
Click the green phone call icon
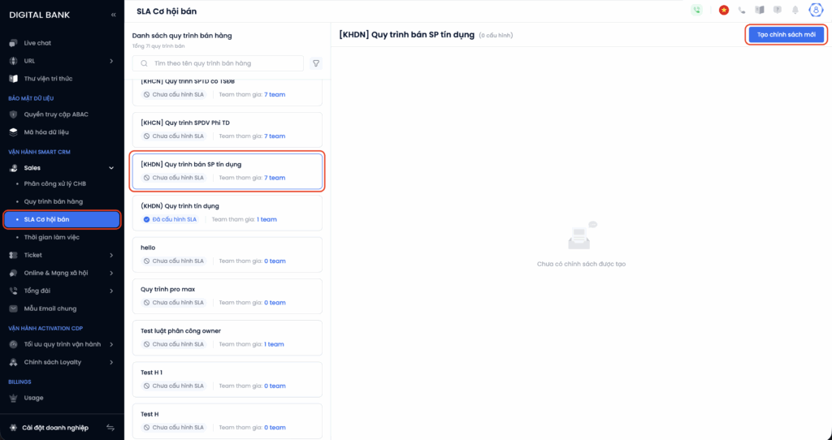pyautogui.click(x=696, y=11)
